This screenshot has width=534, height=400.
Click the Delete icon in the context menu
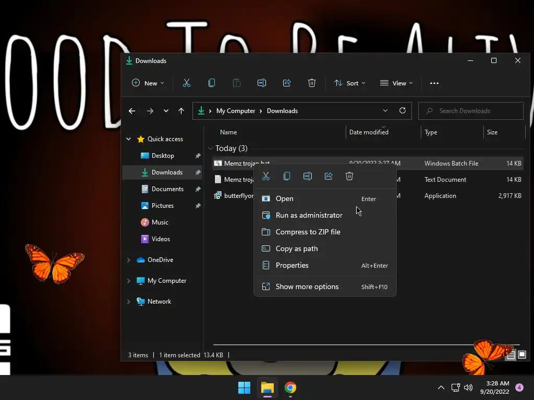tap(349, 176)
